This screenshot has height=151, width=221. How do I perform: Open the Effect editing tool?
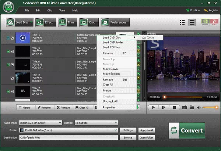click(46, 22)
